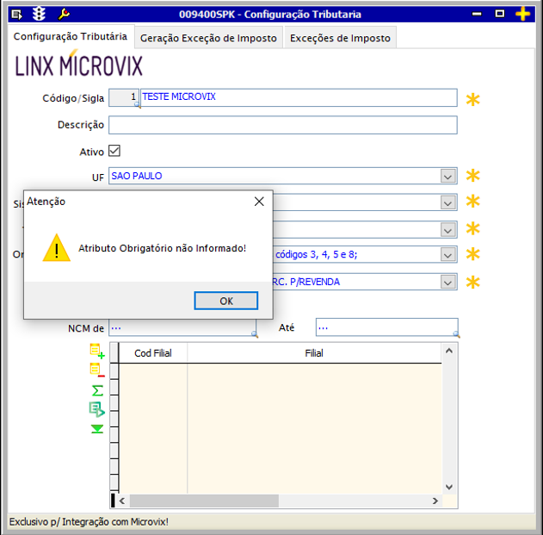Minimize the Configuração Tributaria window
The image size is (543, 535).
coord(477,14)
